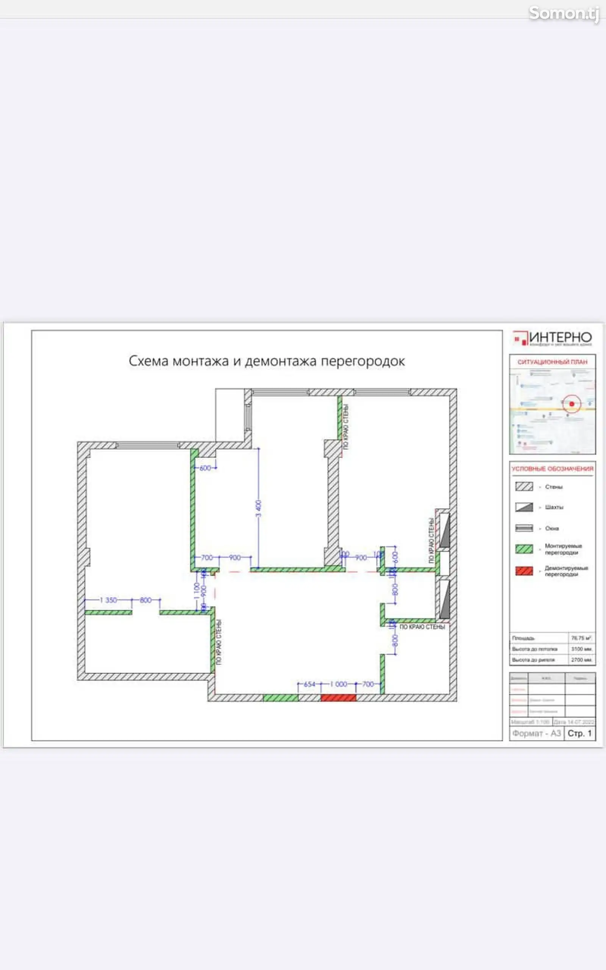606x970 pixels.
Task: Click the Масштаб 1:100 cell
Action: pyautogui.click(x=530, y=722)
